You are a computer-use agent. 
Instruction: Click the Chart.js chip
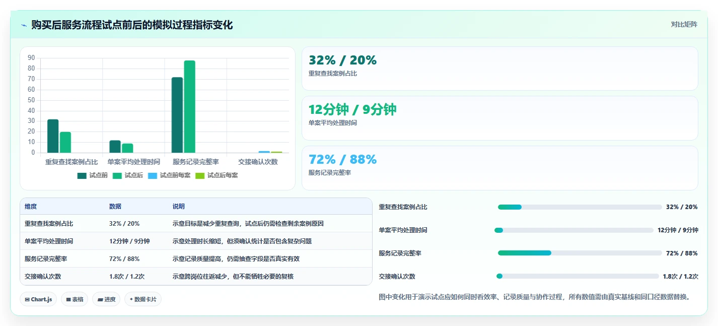coord(39,299)
